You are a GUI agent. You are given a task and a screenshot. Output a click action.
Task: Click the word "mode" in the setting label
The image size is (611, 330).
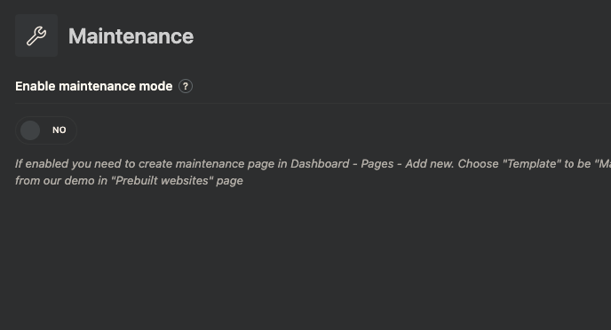pos(156,86)
